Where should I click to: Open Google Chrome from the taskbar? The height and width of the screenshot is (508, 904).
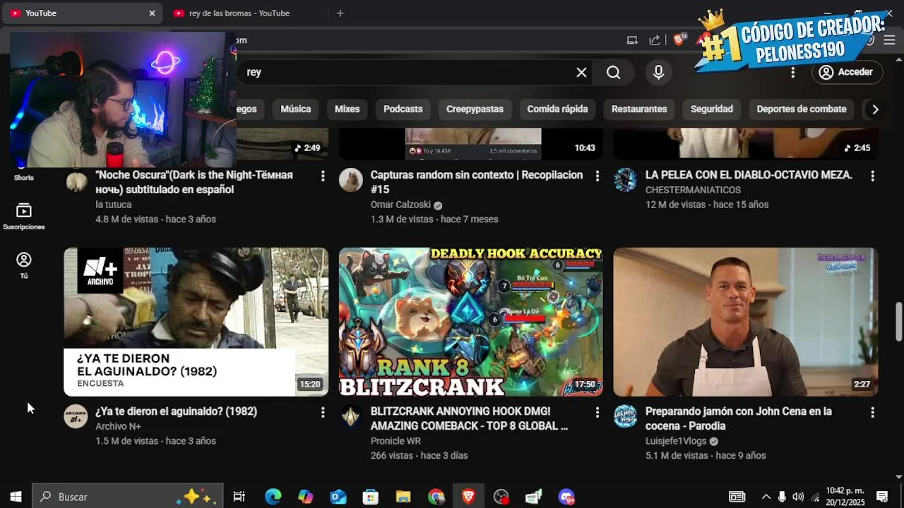(436, 497)
